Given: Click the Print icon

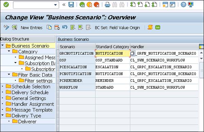Looking at the screenshot, I should (107, 5).
